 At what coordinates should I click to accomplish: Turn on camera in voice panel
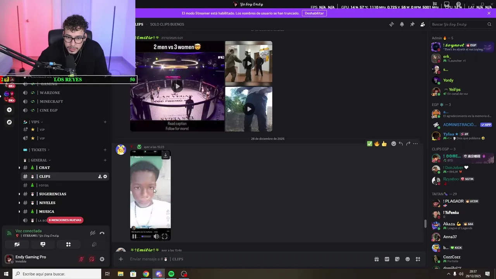click(x=17, y=245)
